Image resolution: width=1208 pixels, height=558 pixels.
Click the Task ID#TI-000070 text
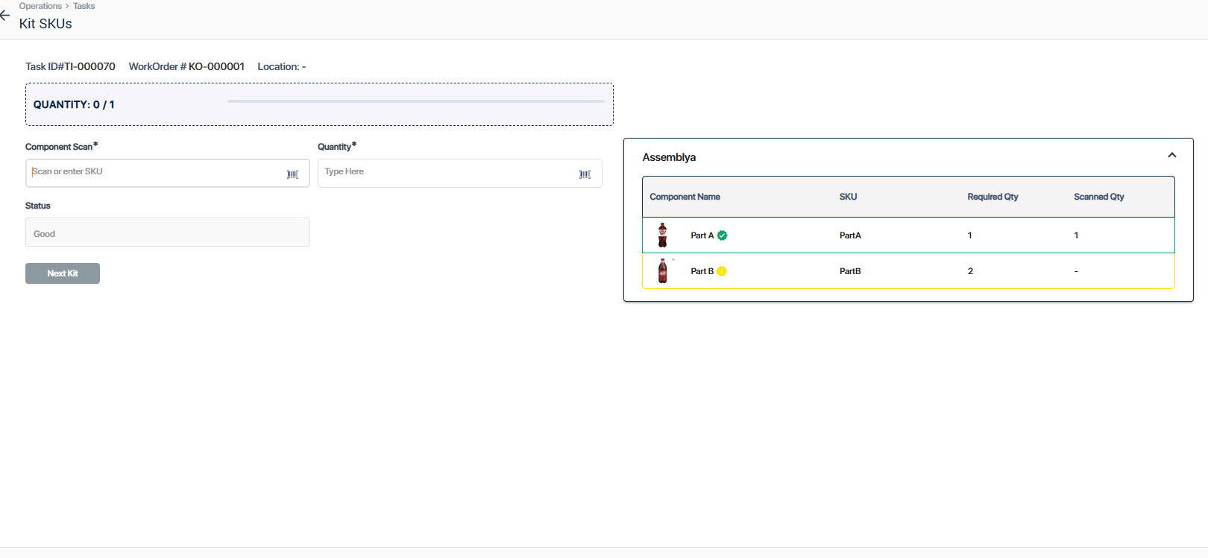pyautogui.click(x=70, y=66)
